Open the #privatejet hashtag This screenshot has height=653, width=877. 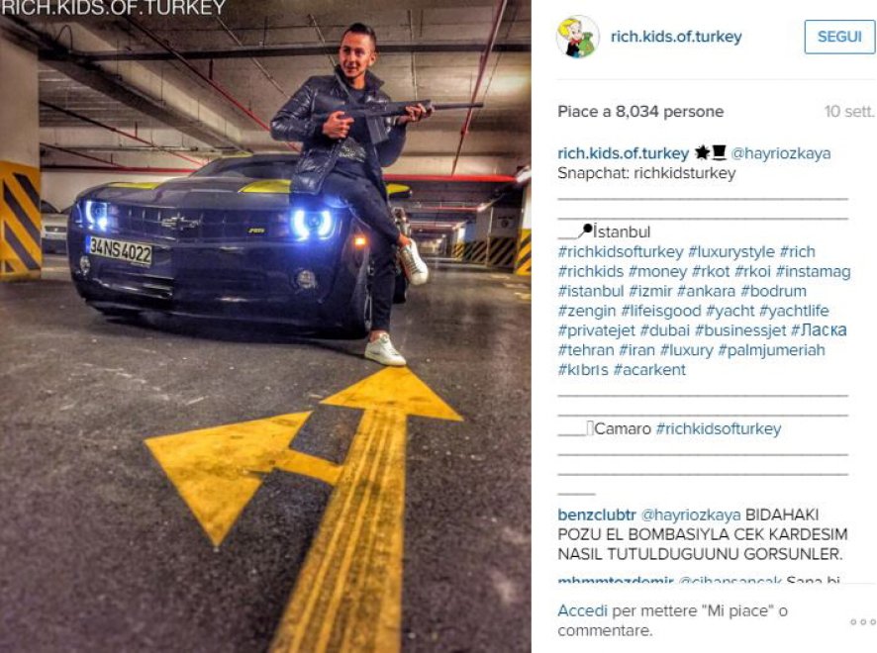point(596,330)
